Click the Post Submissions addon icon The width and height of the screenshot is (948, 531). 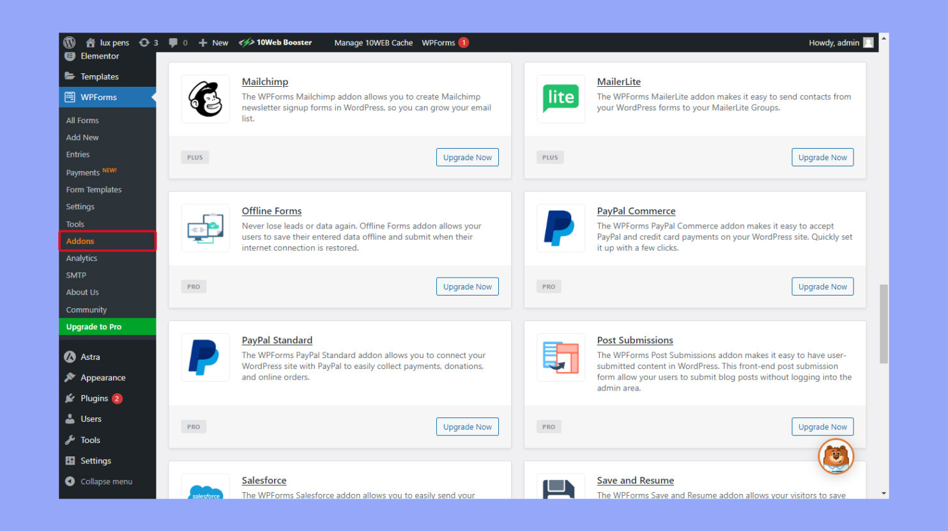pos(560,357)
